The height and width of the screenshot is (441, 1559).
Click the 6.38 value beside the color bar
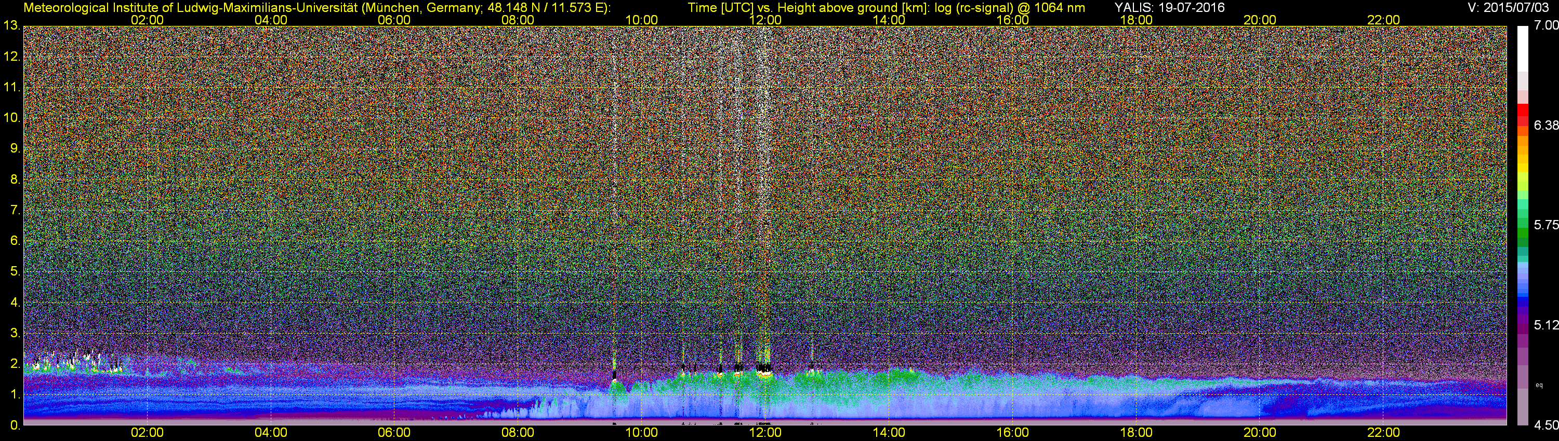[1545, 126]
